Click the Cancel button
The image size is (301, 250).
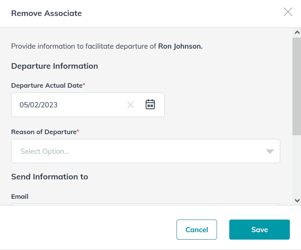(x=197, y=230)
